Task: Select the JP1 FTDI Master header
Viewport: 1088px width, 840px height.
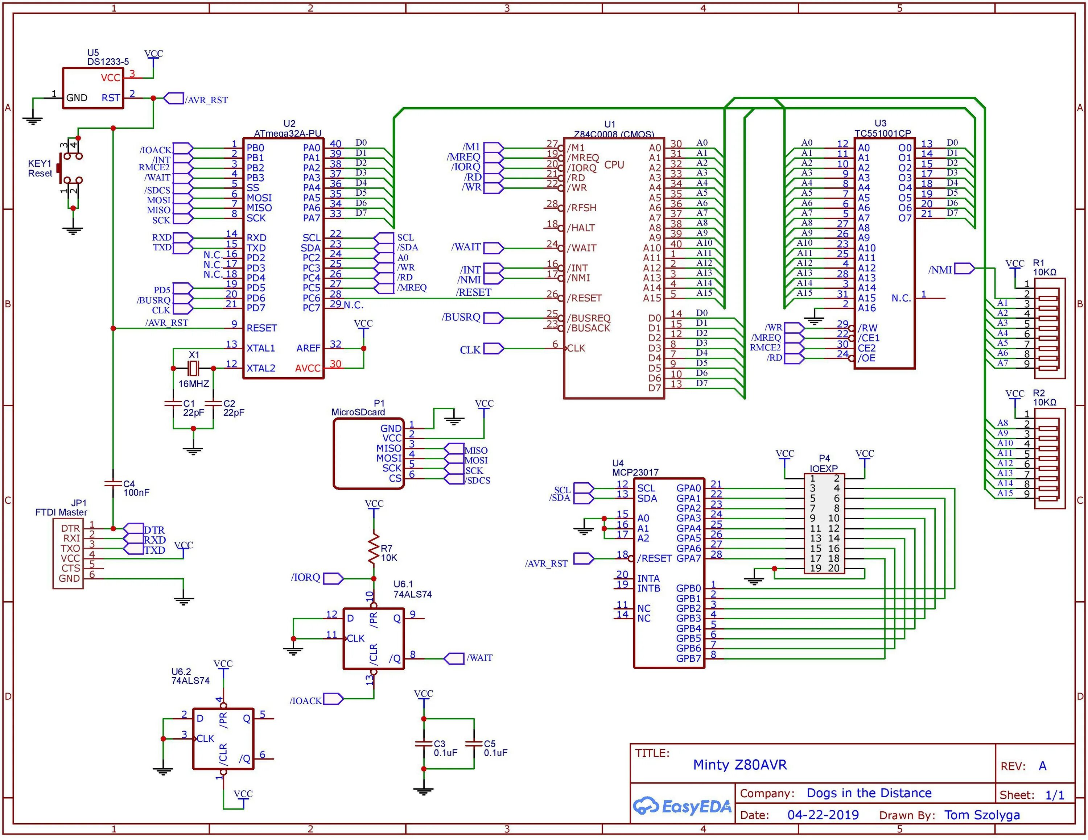Action: 68,553
